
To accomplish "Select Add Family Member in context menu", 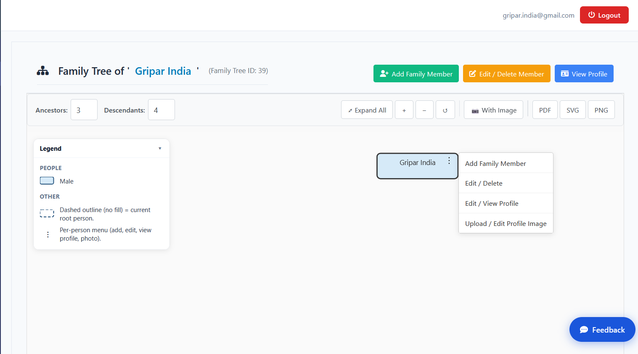I will pos(506,163).
